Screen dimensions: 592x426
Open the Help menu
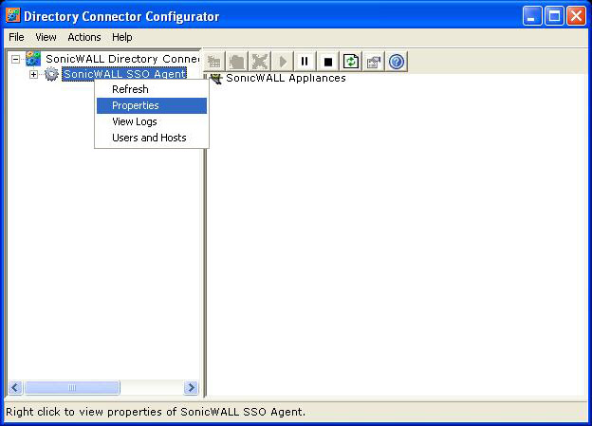[122, 37]
